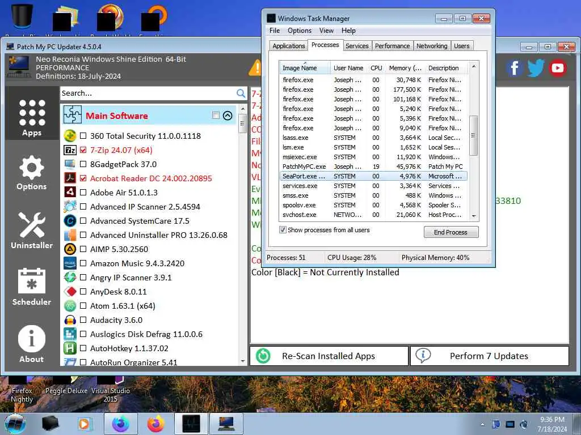Sort processes by CPU column
The height and width of the screenshot is (435, 581).
tap(376, 68)
